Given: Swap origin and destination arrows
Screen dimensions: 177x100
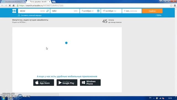Looking at the screenshot, I should pos(48,11).
